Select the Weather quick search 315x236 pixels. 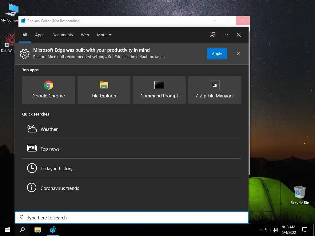click(x=132, y=129)
